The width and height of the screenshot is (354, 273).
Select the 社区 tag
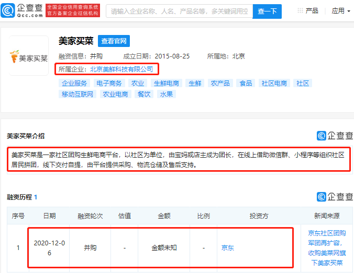tap(303, 84)
